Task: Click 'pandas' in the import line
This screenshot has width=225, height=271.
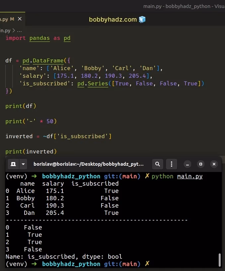Action: coord(39,38)
